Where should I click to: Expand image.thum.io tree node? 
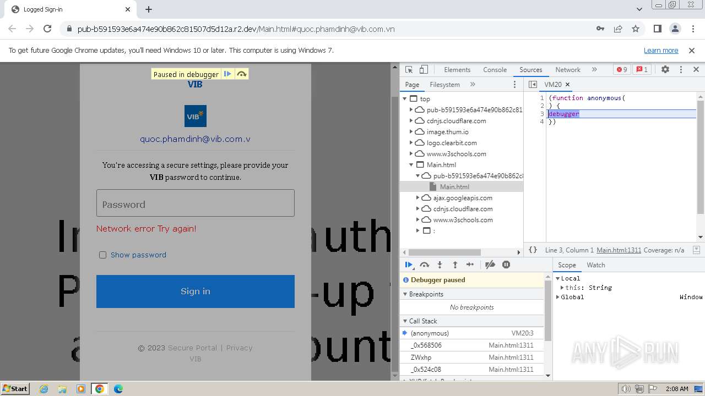[411, 132]
